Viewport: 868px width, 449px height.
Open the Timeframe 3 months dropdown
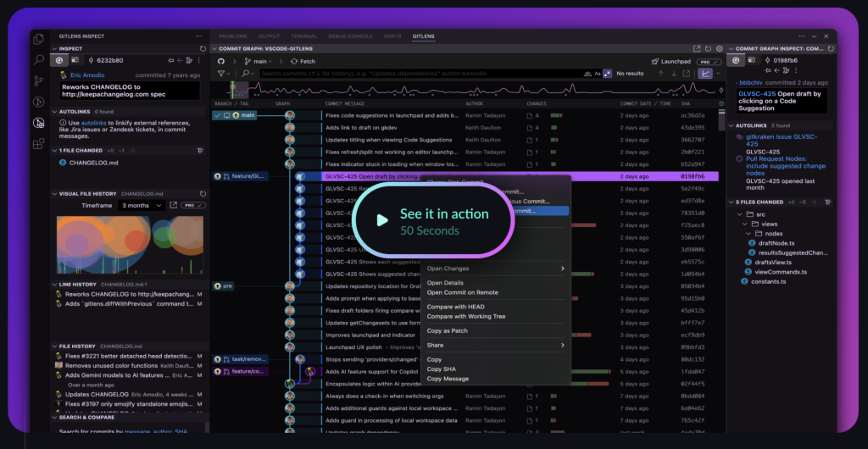[142, 205]
